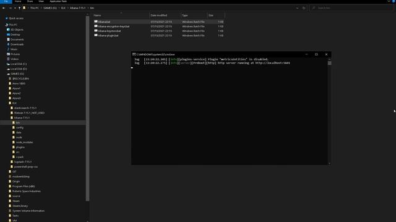Open the config folder in tree

click(x=19, y=128)
